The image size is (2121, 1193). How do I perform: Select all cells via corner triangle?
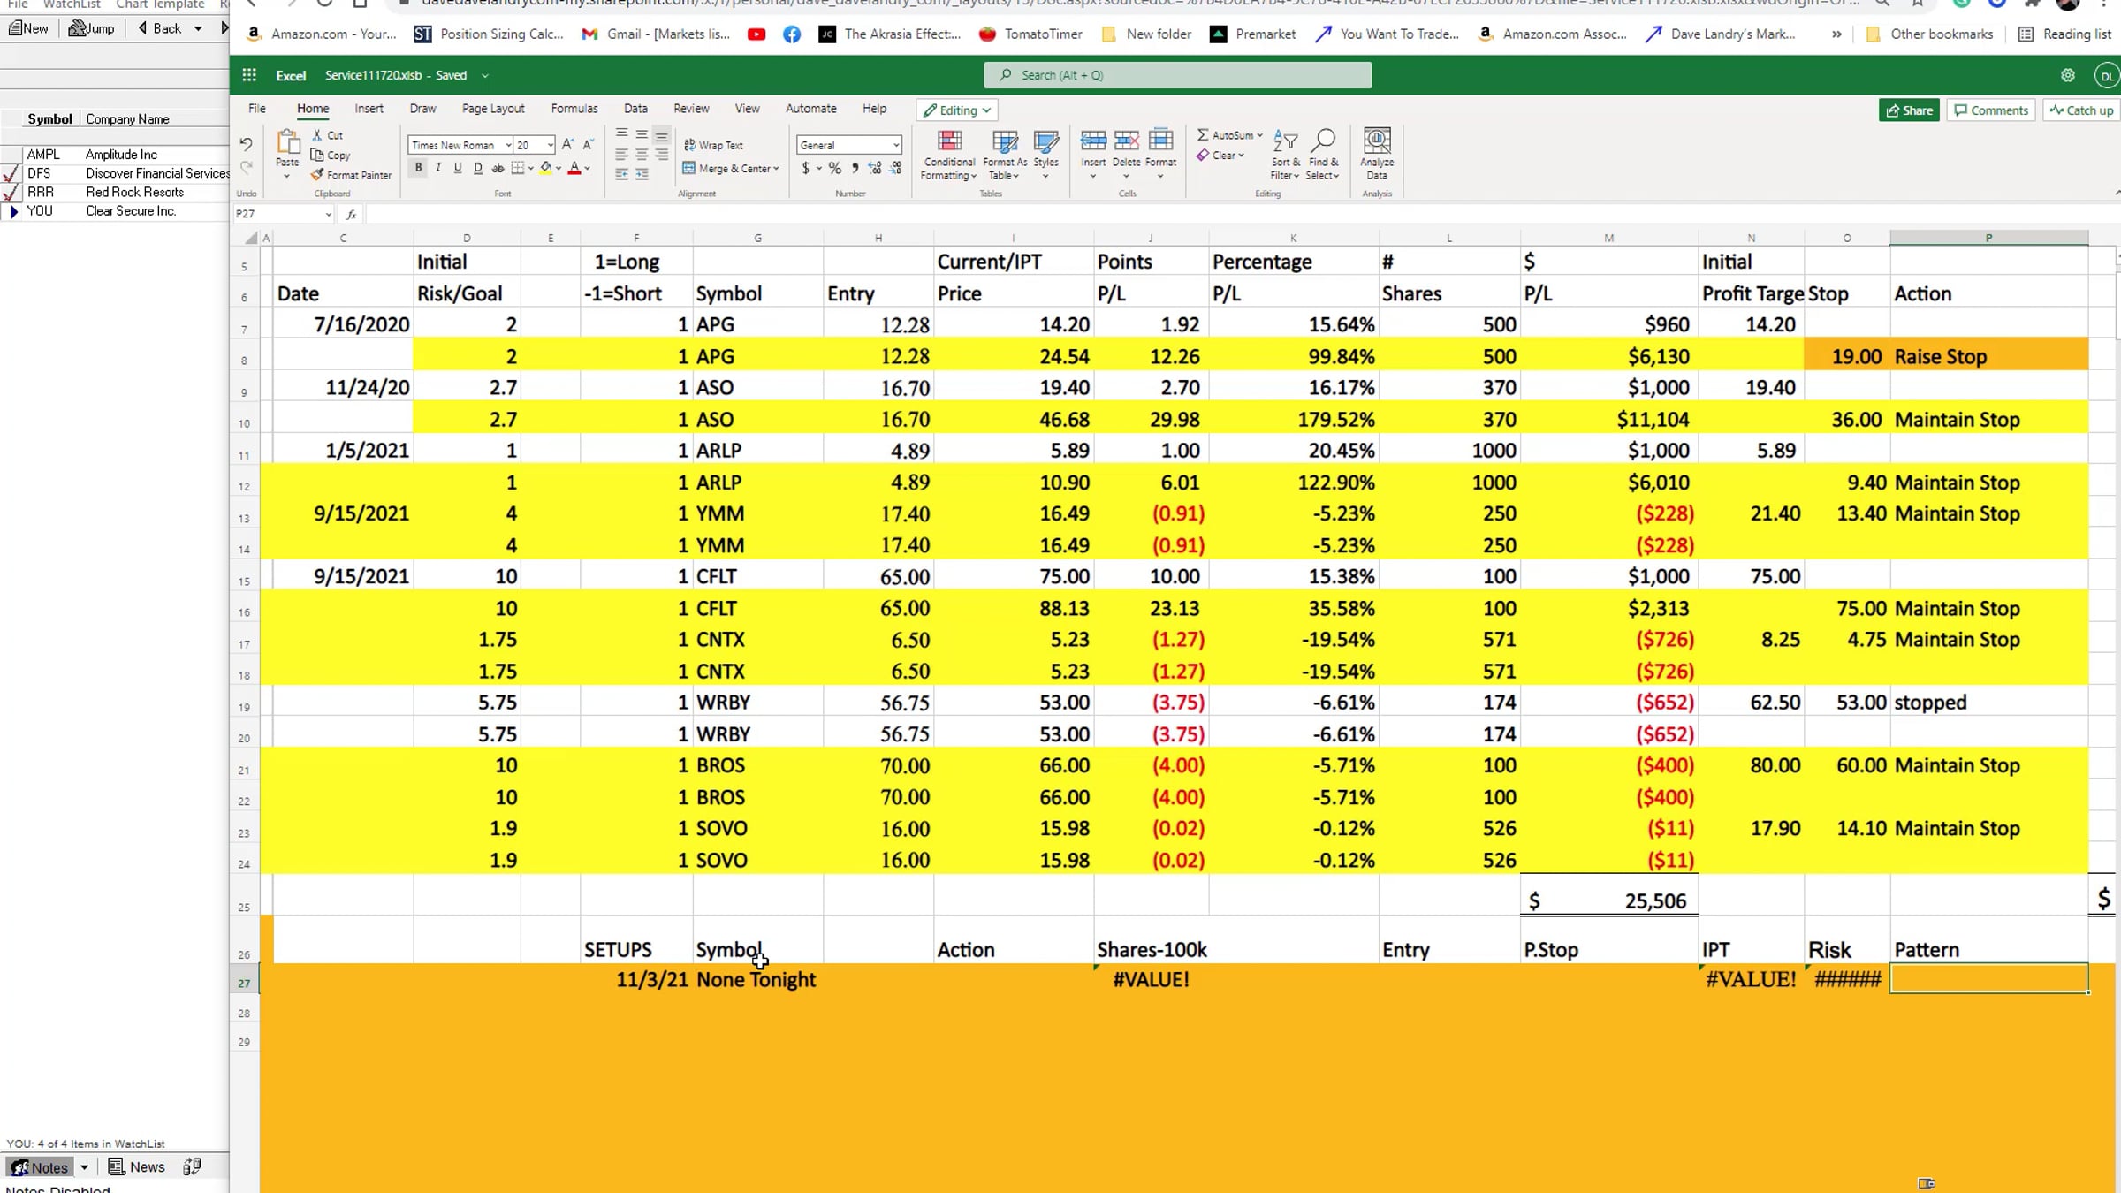[x=251, y=238]
